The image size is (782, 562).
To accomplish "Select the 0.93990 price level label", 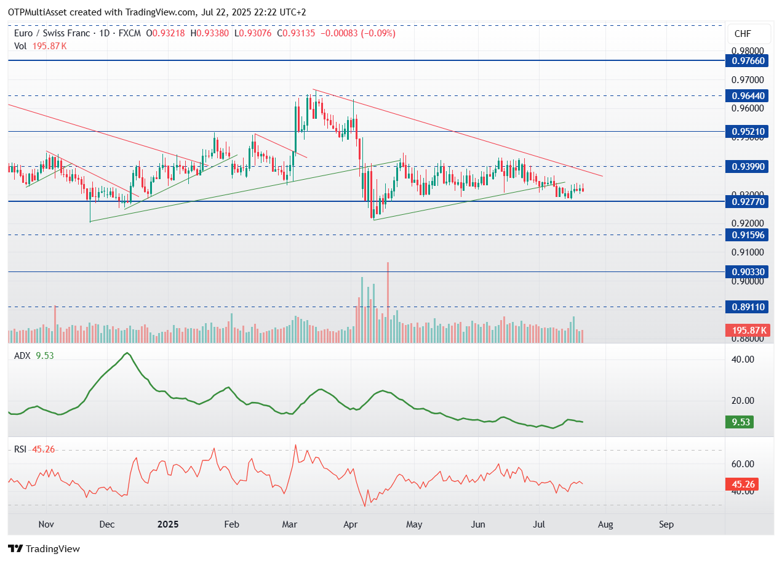I will tap(748, 166).
